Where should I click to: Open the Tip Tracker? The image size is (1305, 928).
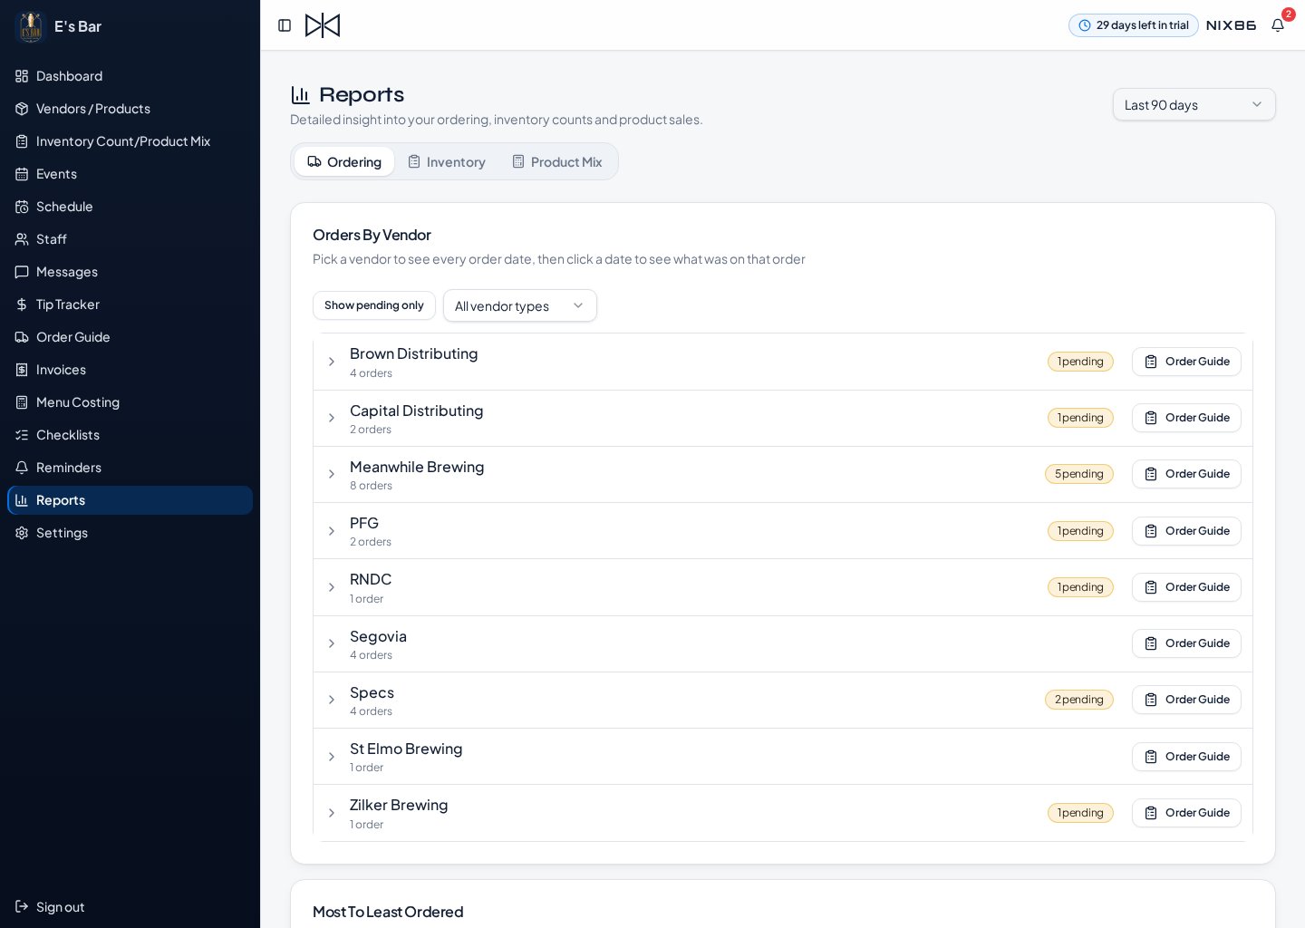point(130,304)
